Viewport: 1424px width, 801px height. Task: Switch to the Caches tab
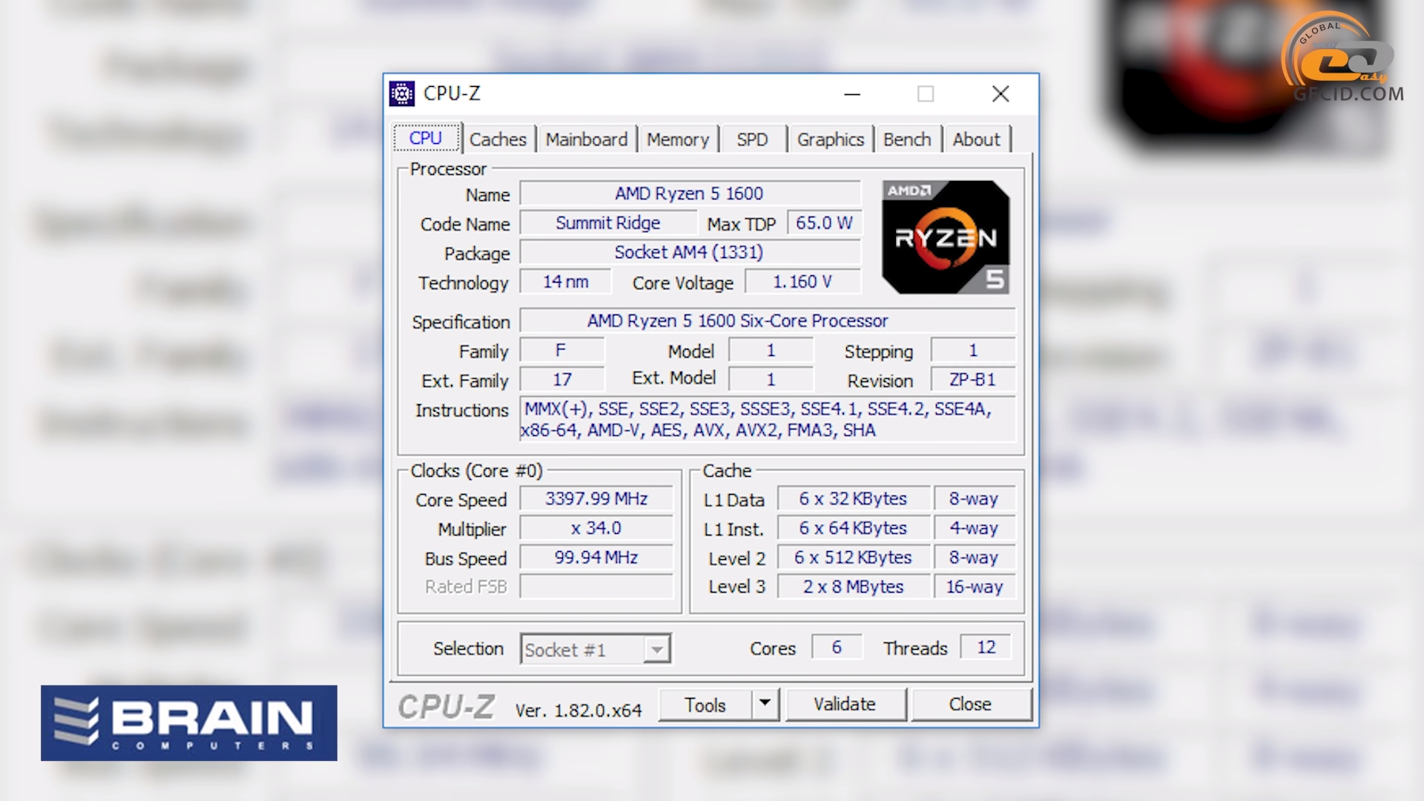pos(498,139)
